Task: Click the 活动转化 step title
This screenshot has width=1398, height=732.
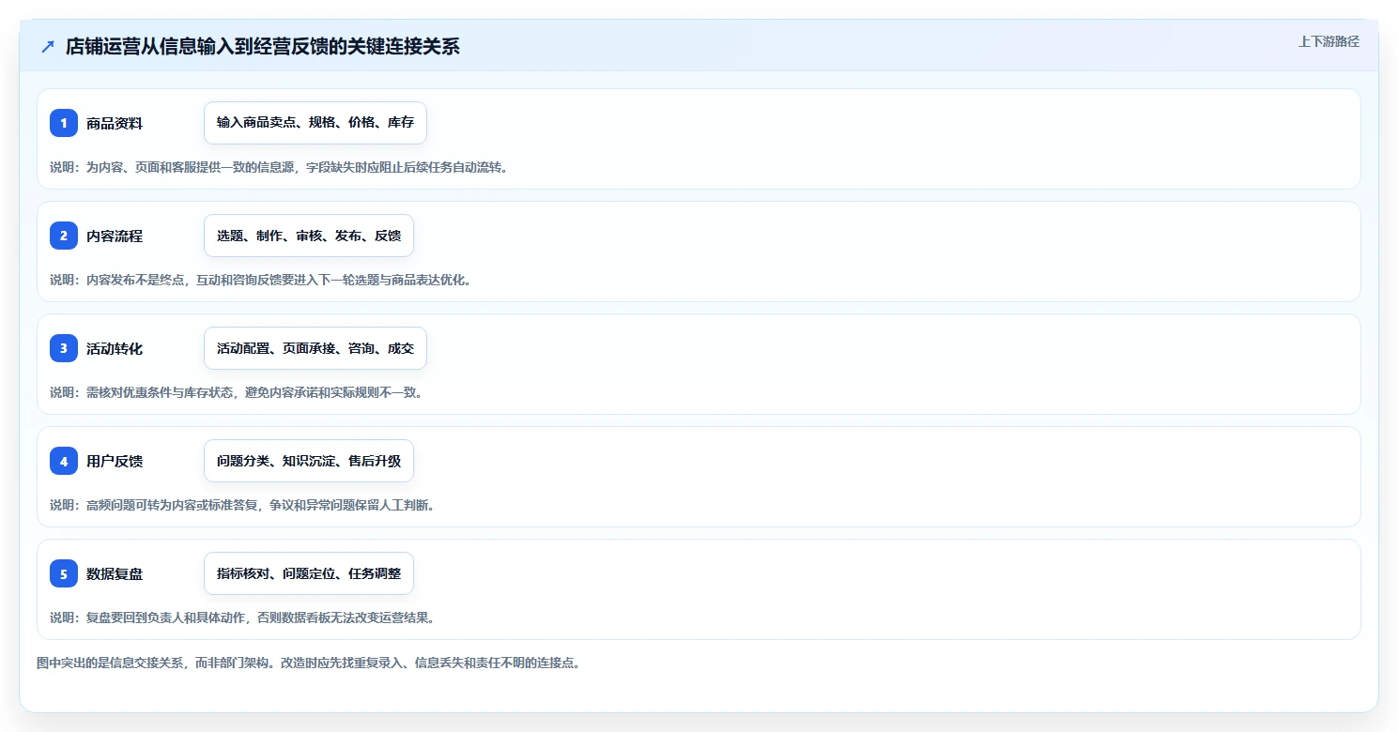Action: tap(115, 348)
